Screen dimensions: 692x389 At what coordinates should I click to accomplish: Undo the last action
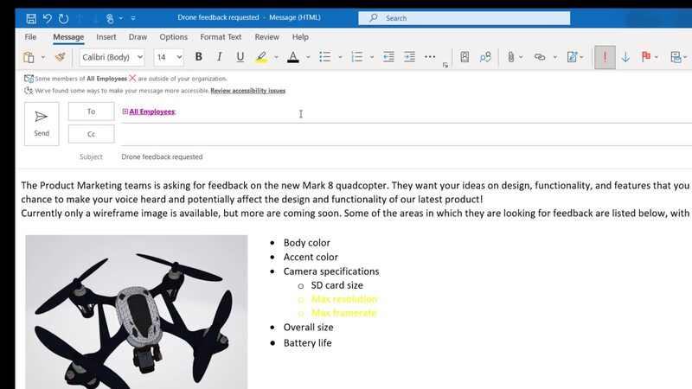(48, 17)
